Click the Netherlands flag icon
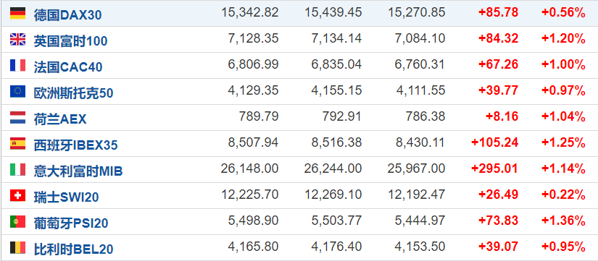The width and height of the screenshot is (598, 261). pos(17,118)
